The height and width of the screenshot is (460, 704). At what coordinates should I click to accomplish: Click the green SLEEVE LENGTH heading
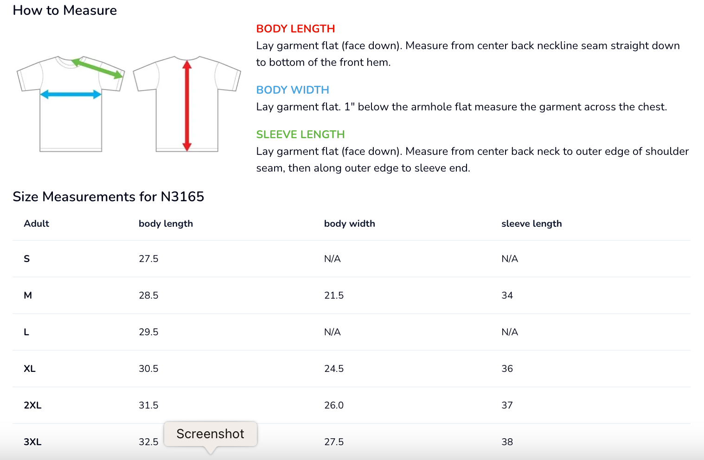click(301, 134)
